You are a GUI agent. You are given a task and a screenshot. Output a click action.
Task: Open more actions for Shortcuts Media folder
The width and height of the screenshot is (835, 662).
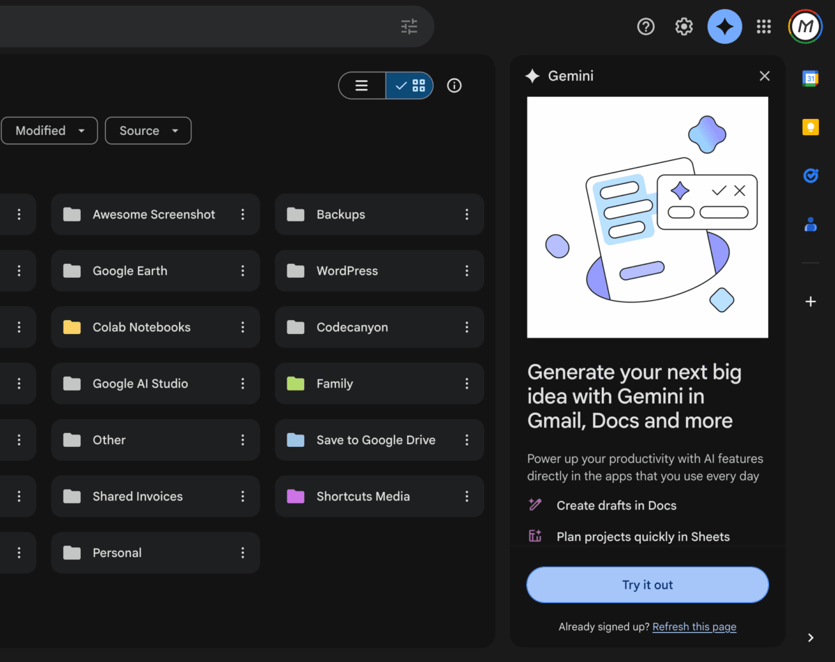pos(467,496)
